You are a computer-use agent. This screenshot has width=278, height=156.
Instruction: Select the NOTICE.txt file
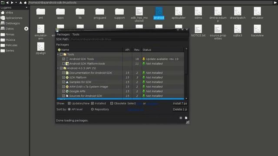click(198, 31)
